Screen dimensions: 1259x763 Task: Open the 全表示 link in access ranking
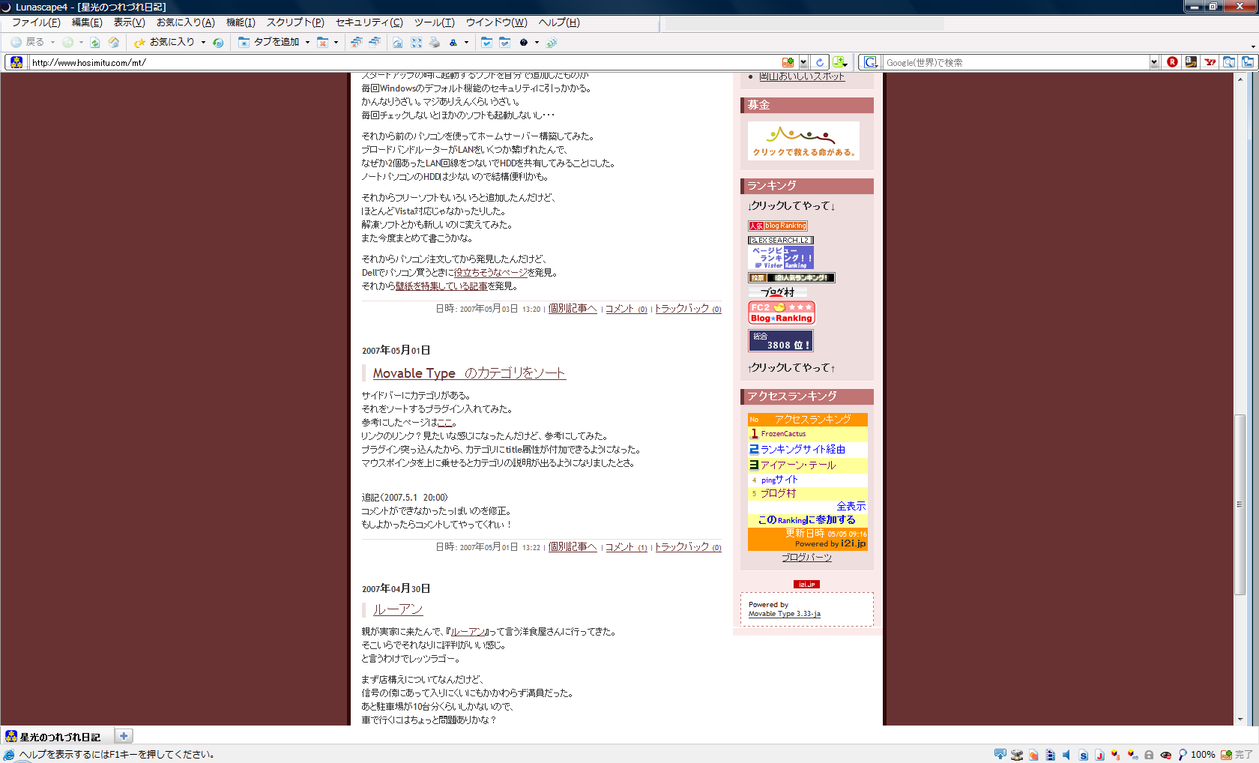(x=851, y=507)
